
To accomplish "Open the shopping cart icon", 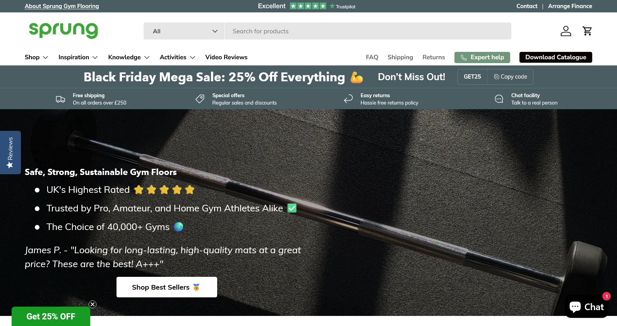I will pyautogui.click(x=587, y=31).
